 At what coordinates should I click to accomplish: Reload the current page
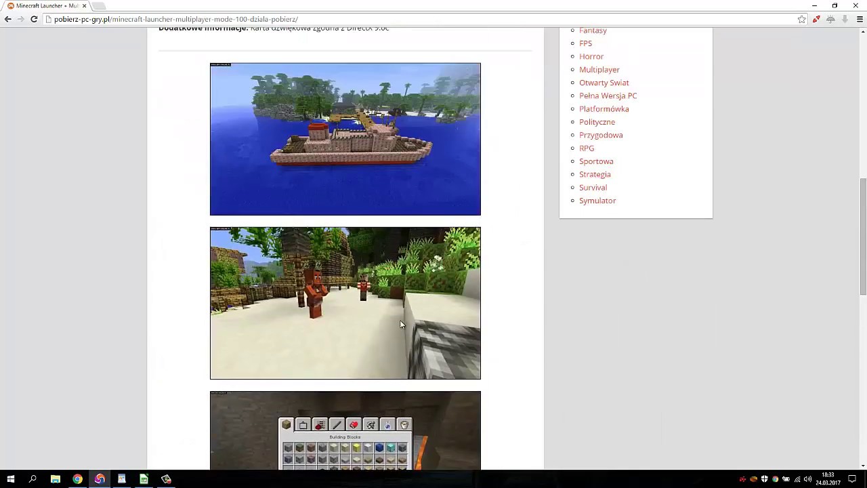[x=34, y=19]
